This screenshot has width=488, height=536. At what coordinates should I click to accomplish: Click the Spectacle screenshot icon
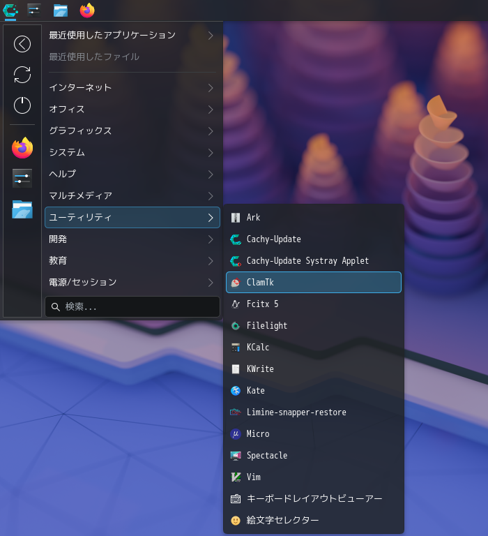coord(236,456)
